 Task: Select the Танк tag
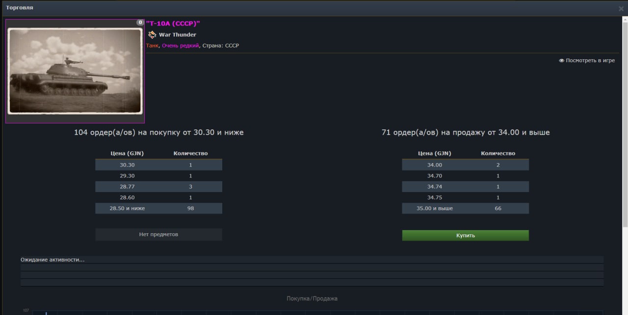(x=152, y=46)
